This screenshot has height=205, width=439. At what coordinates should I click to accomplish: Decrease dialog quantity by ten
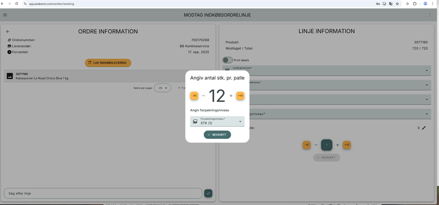coord(194,96)
